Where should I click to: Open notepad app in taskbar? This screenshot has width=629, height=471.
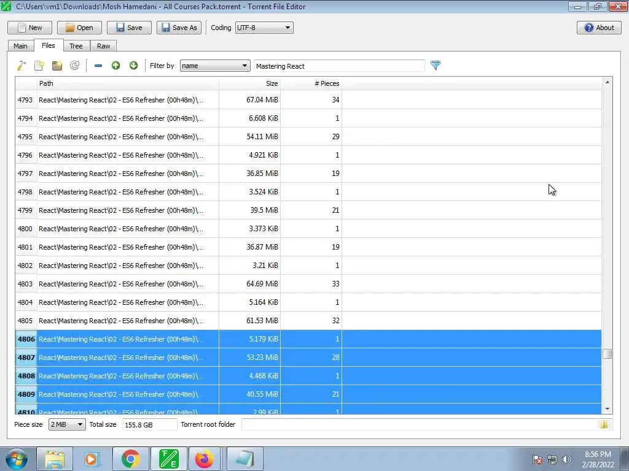245,459
